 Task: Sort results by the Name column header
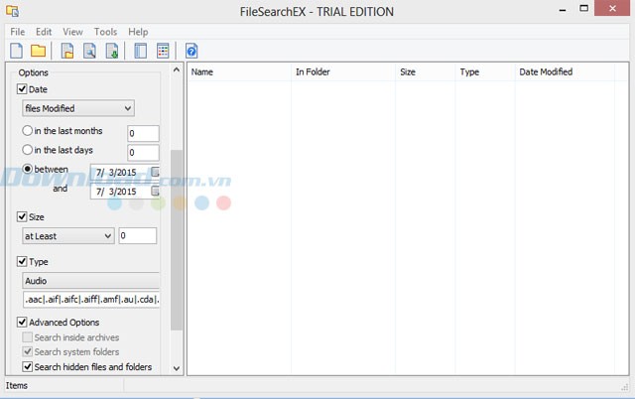(239, 72)
